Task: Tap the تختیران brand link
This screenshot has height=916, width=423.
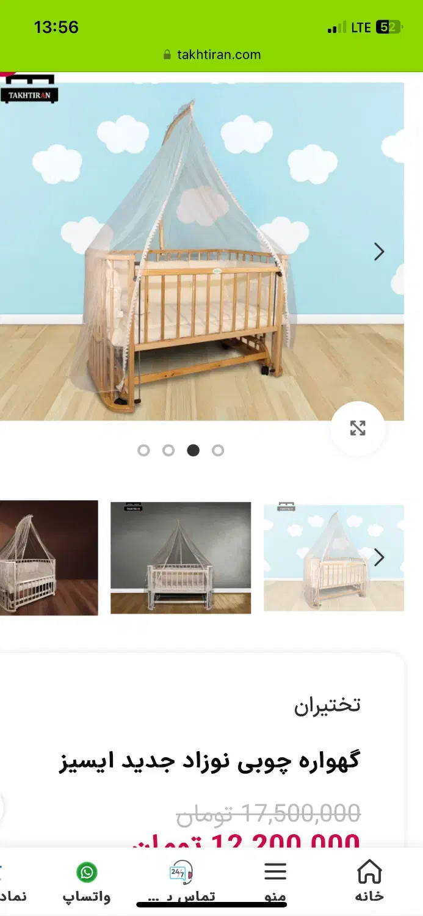Action: click(x=327, y=705)
